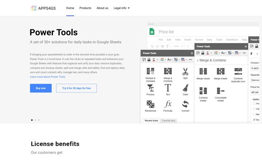Open Merge & Combine in the left Power Tools panel
Screen dimensions: 262x163
pos(168,75)
